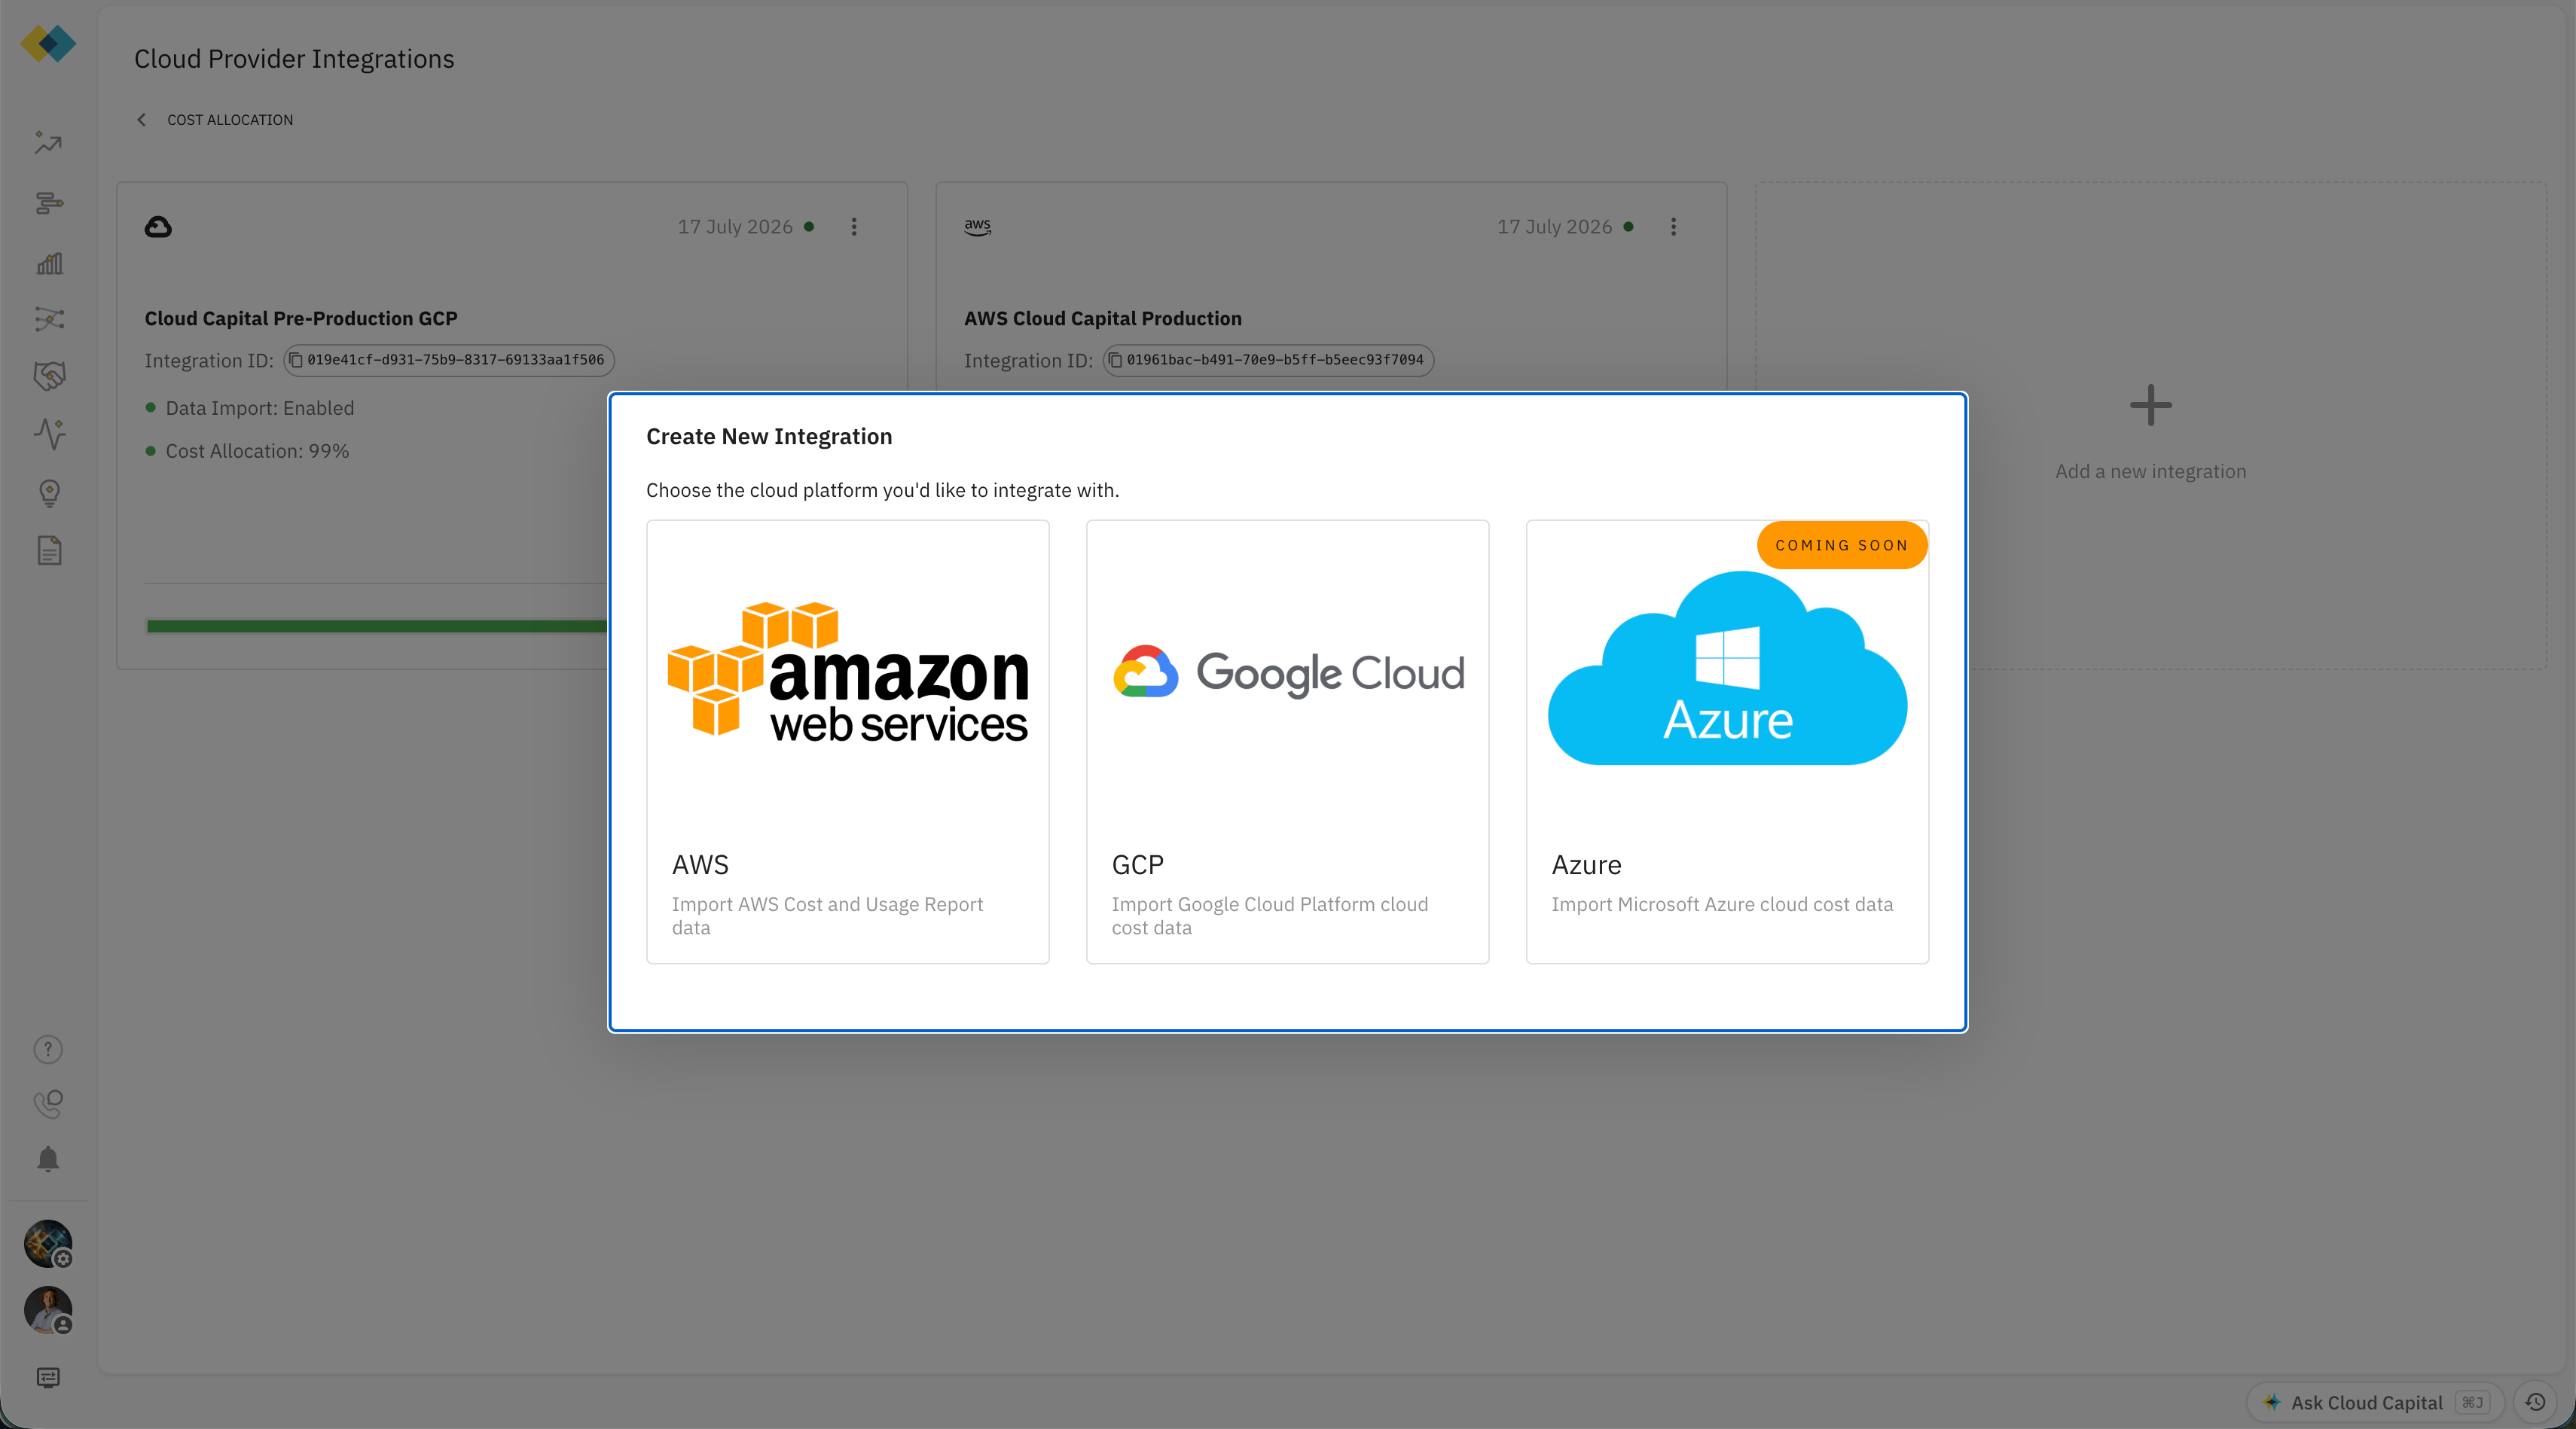2576x1429 pixels.
Task: Click the GCP cloud icon on first card
Action: point(158,227)
